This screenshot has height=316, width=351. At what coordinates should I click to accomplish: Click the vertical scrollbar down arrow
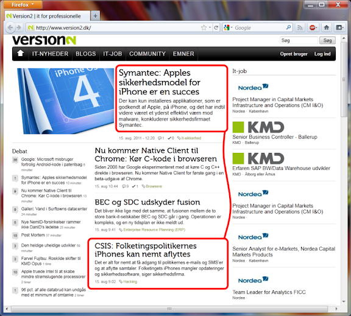coord(344,301)
